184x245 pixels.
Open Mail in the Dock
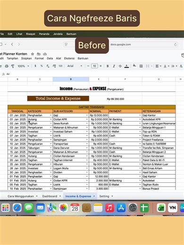(x=40, y=208)
